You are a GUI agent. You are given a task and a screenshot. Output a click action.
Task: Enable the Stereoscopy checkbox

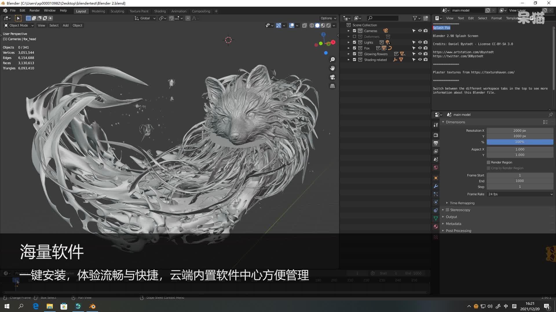[447, 210]
